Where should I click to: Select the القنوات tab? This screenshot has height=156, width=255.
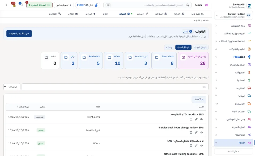(x=126, y=14)
